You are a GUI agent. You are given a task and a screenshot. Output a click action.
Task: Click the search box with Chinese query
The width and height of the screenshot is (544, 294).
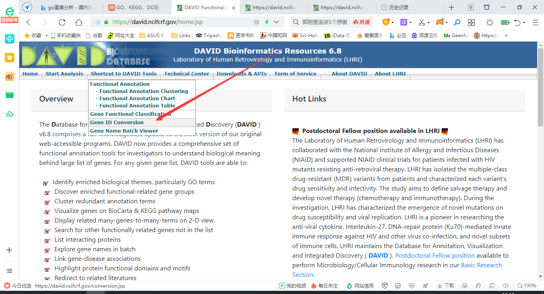tap(332, 22)
